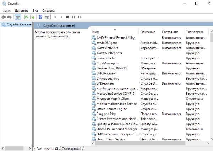Click gear icon next to Steam Client Service

[94, 139]
